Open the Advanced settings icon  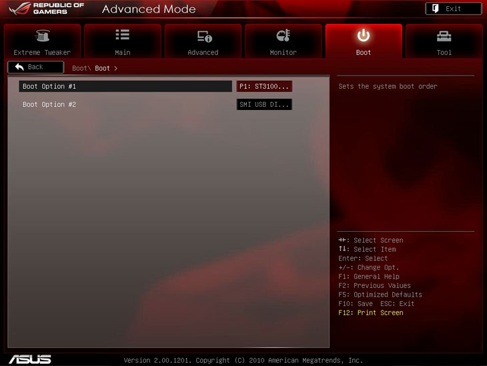pos(203,36)
